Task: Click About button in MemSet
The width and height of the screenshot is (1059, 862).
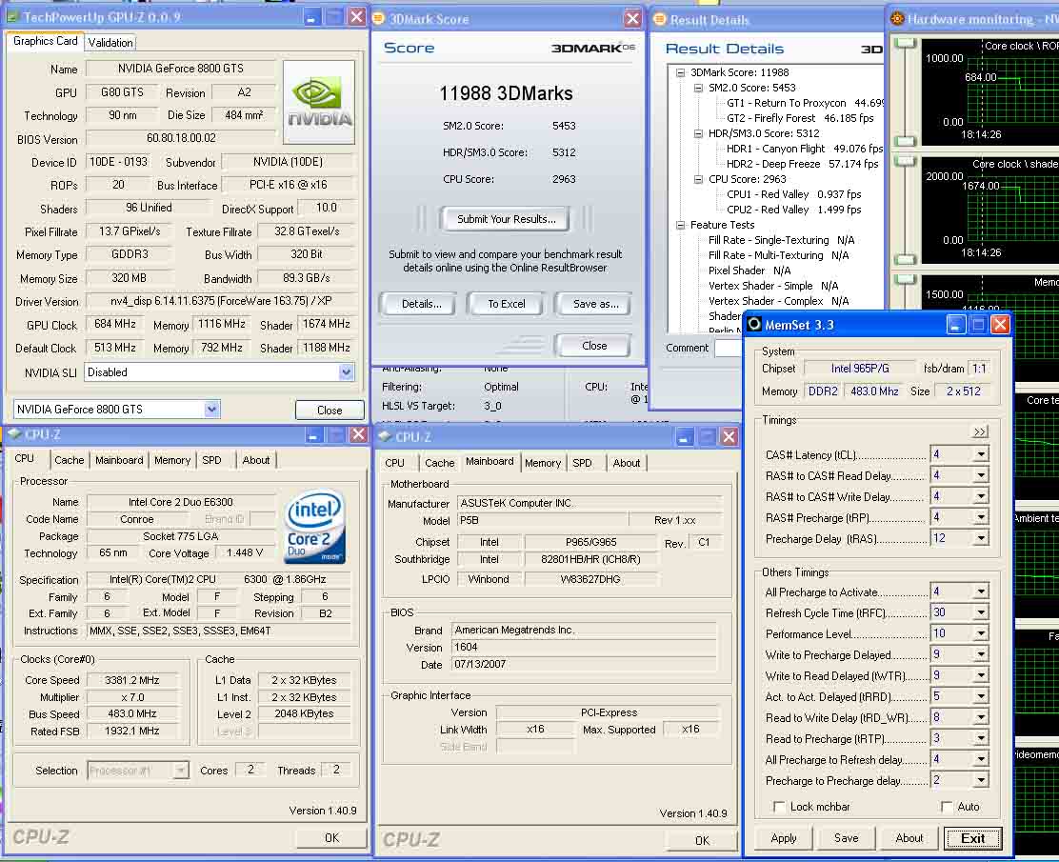Action: point(909,837)
